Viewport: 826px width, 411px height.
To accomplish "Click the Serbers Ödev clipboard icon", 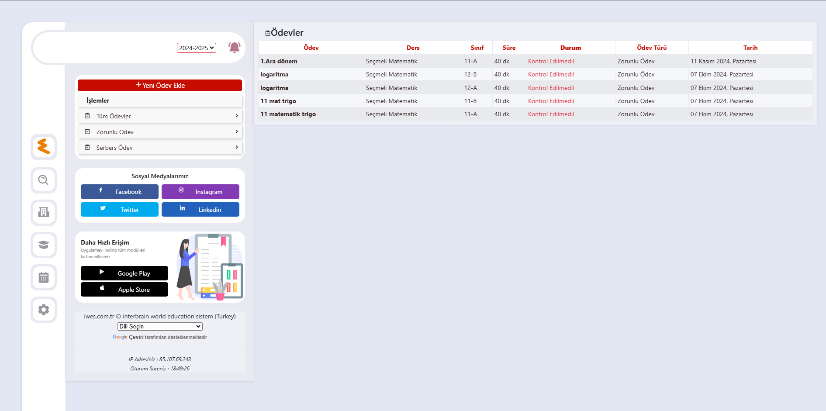I will [x=87, y=147].
